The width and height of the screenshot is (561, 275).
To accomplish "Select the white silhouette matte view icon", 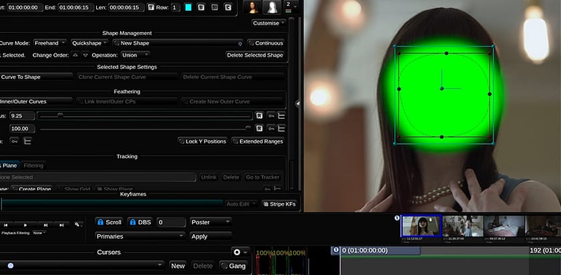I will coord(272,7).
